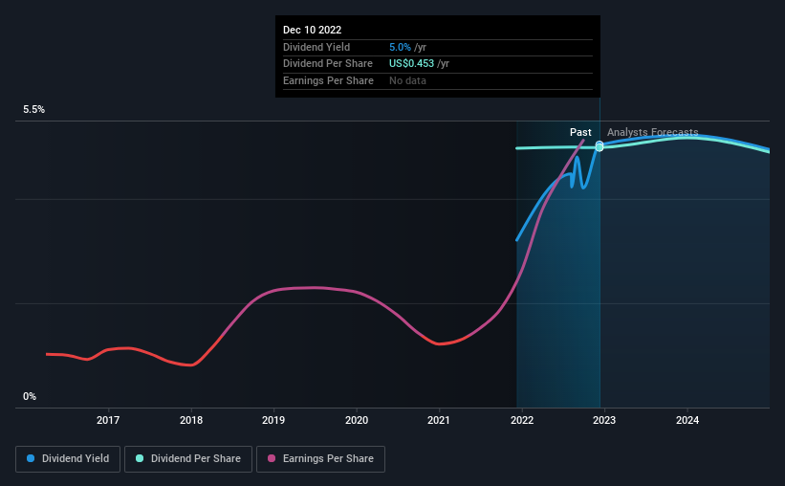Click the Past region label
The height and width of the screenshot is (486, 785).
[x=580, y=132]
